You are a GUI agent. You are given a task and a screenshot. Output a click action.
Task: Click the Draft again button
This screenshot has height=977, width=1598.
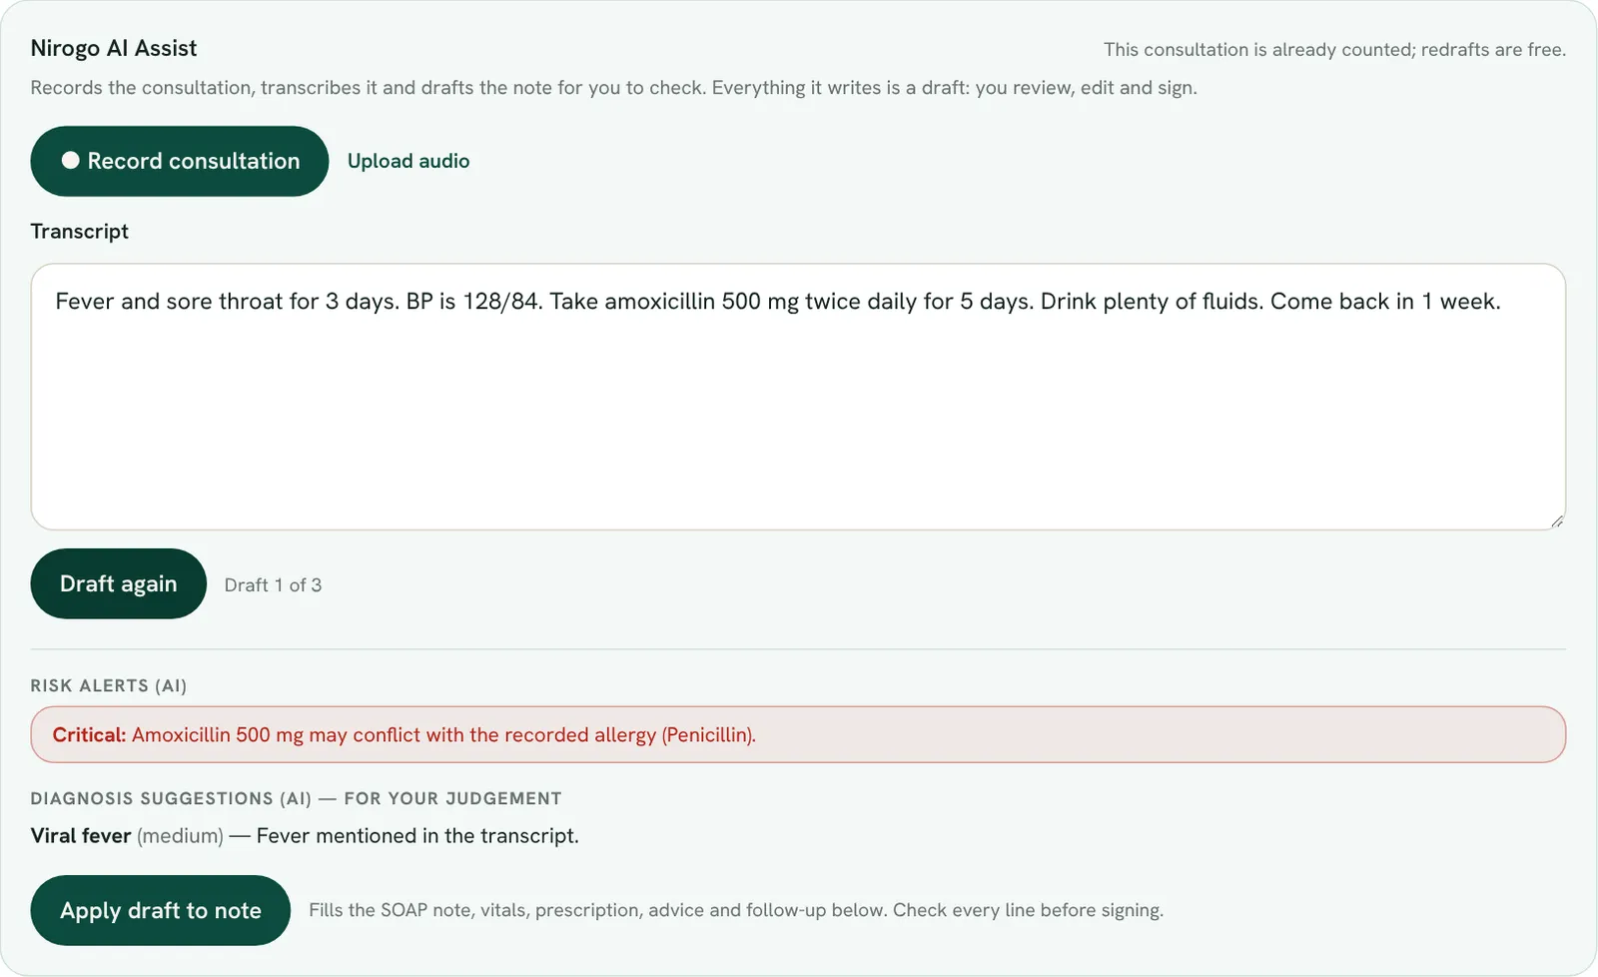[119, 584]
